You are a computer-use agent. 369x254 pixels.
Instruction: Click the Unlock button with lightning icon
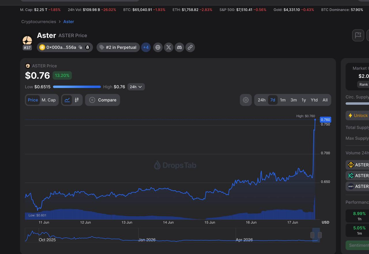[358, 116]
